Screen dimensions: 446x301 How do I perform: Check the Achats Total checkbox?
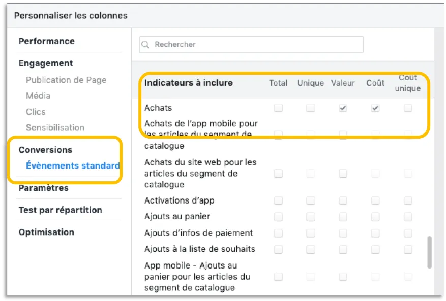tap(278, 108)
